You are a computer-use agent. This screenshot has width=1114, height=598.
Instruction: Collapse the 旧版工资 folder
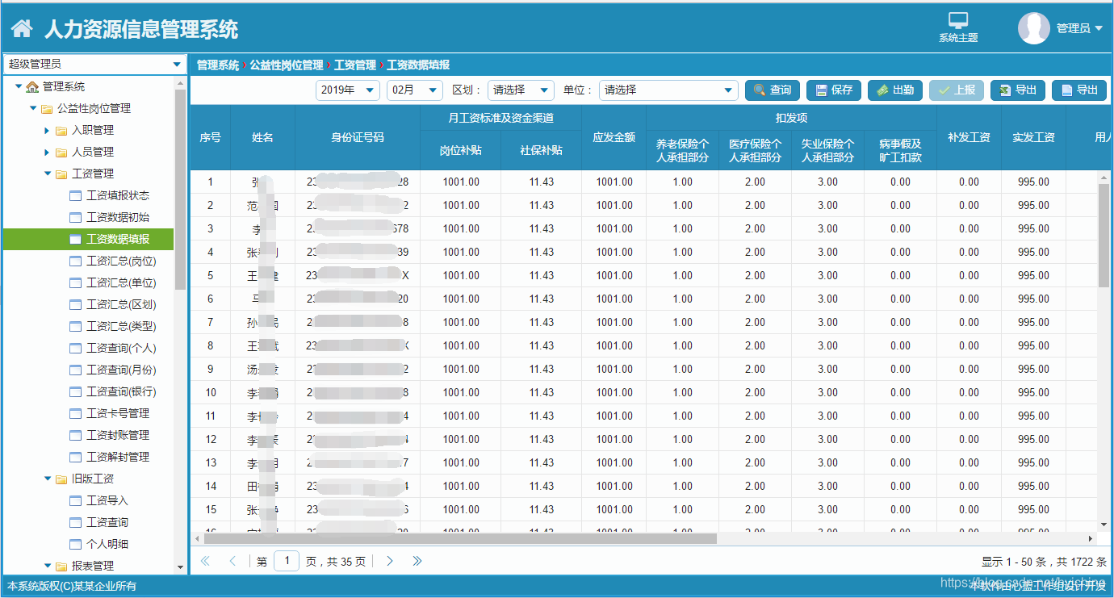48,479
